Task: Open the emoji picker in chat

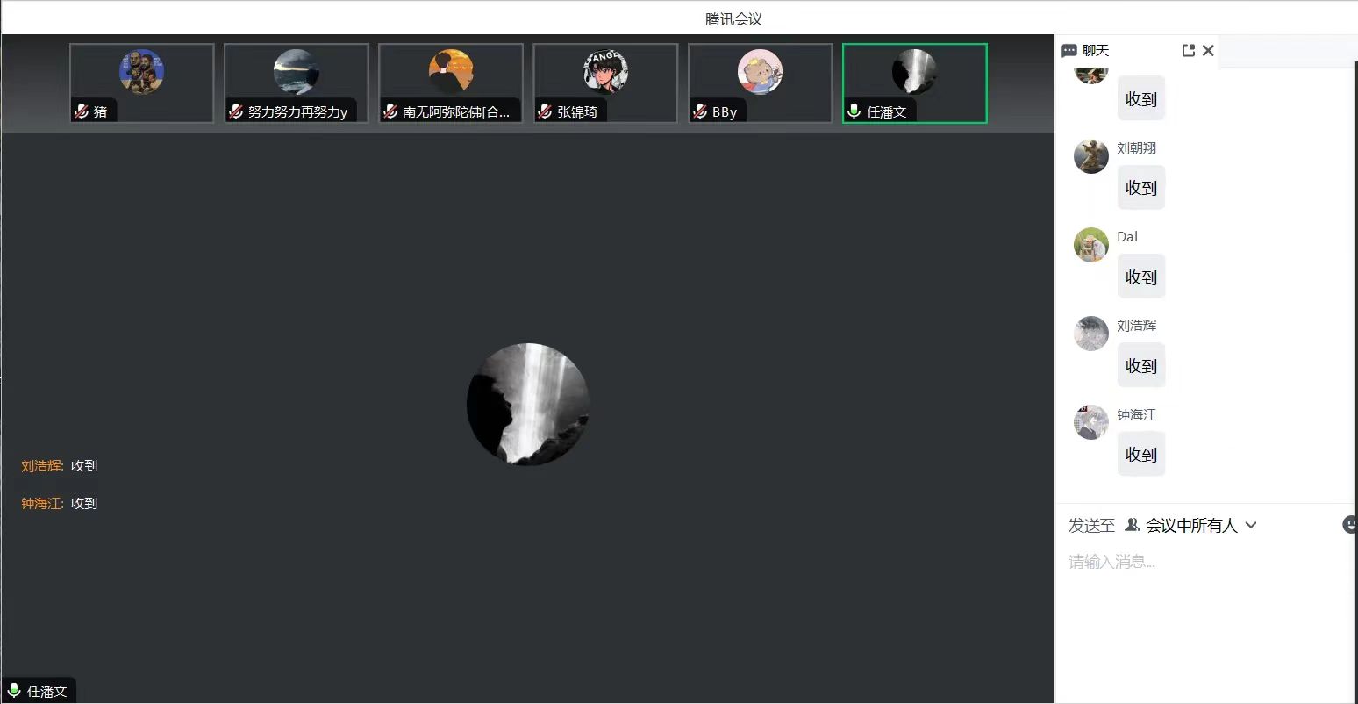Action: [x=1349, y=524]
